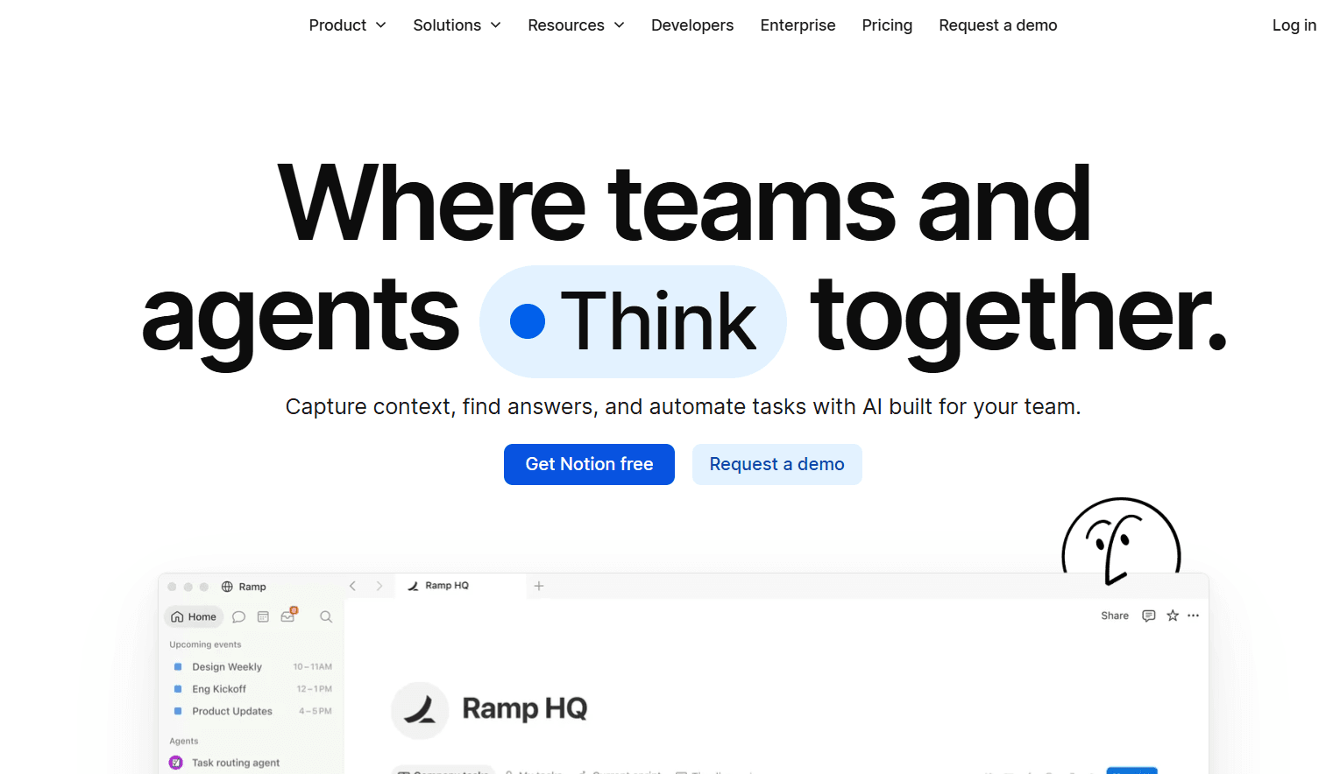Open the Enterprise page
Screen dimensions: 1326x774
[x=798, y=25]
